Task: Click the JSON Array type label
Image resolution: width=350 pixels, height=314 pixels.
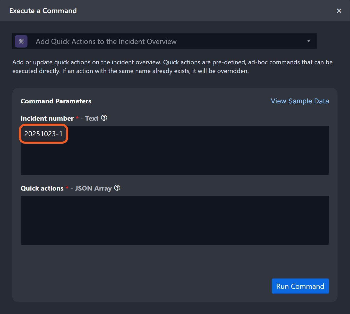Action: tap(93, 188)
